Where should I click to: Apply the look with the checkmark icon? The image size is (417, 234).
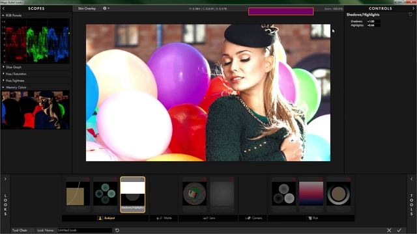(399, 230)
